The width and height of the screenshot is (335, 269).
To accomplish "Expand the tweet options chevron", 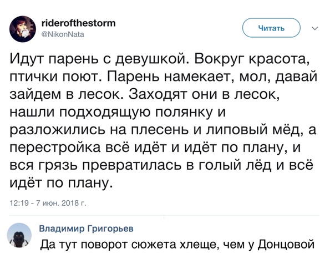I will (316, 28).
